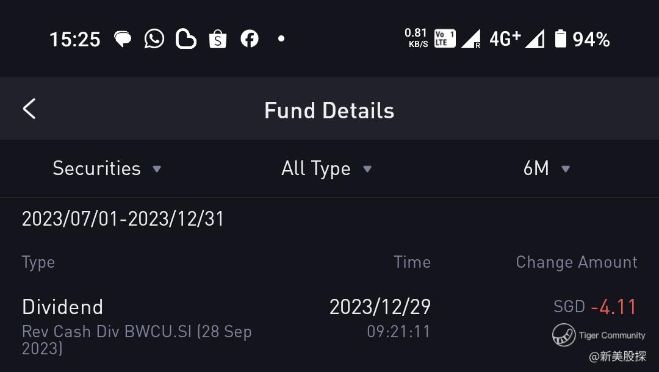Tap the Rev Cash Div BWCU.SI description
659x372 pixels.
(137, 340)
